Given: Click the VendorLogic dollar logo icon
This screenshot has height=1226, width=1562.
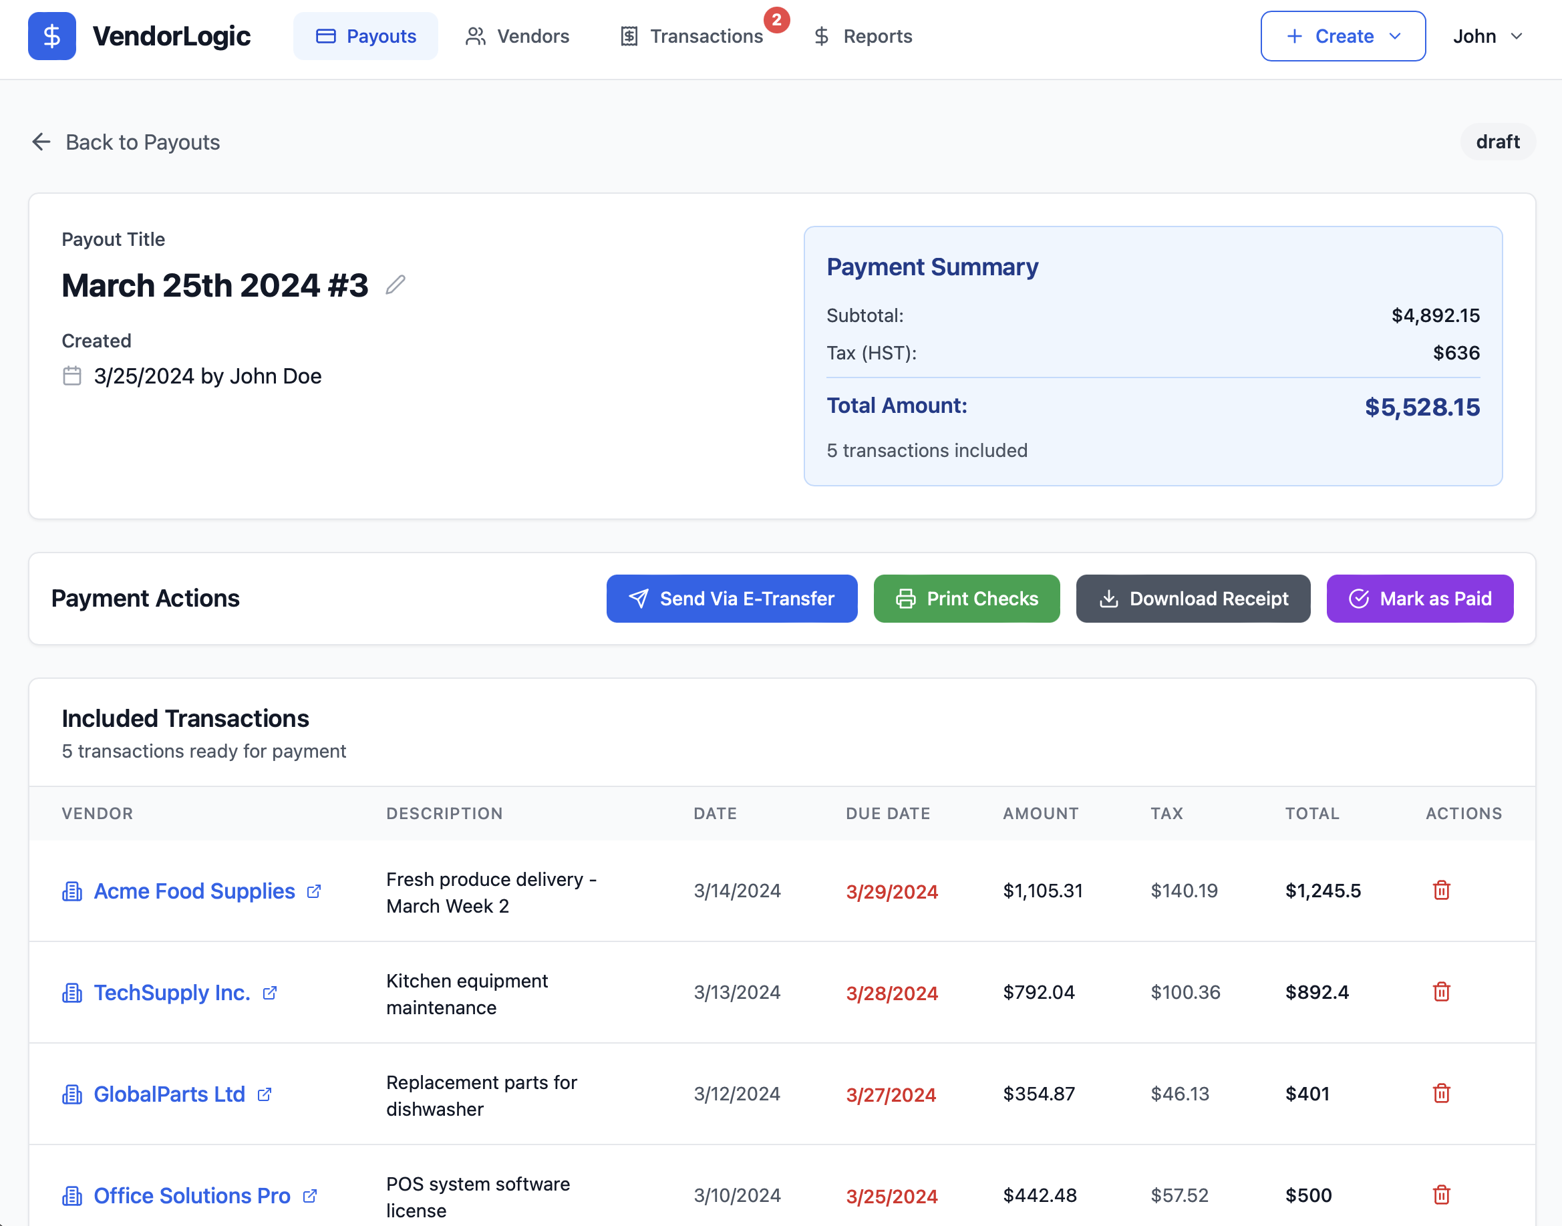Looking at the screenshot, I should (x=51, y=35).
